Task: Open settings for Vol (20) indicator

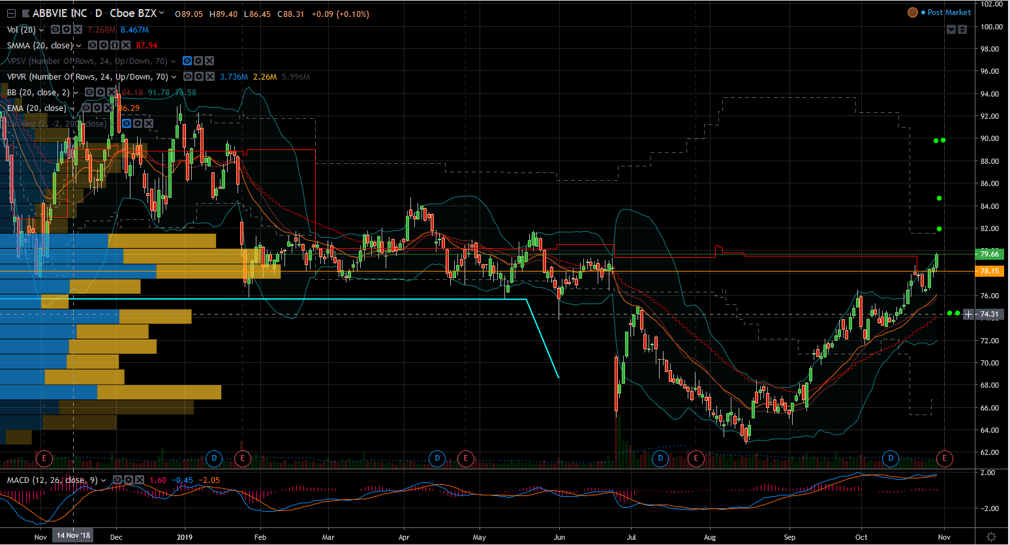Action: coord(67,30)
